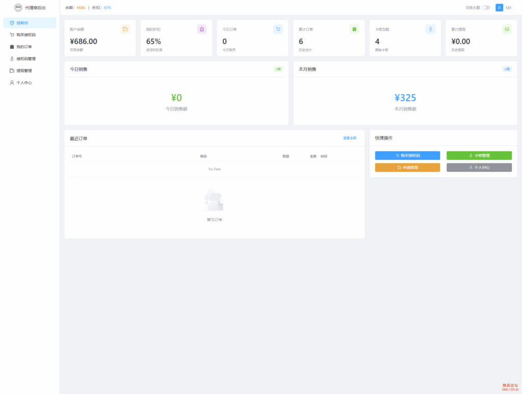
Task: Open 我的订单 in the sidebar menu
Action: pos(24,47)
